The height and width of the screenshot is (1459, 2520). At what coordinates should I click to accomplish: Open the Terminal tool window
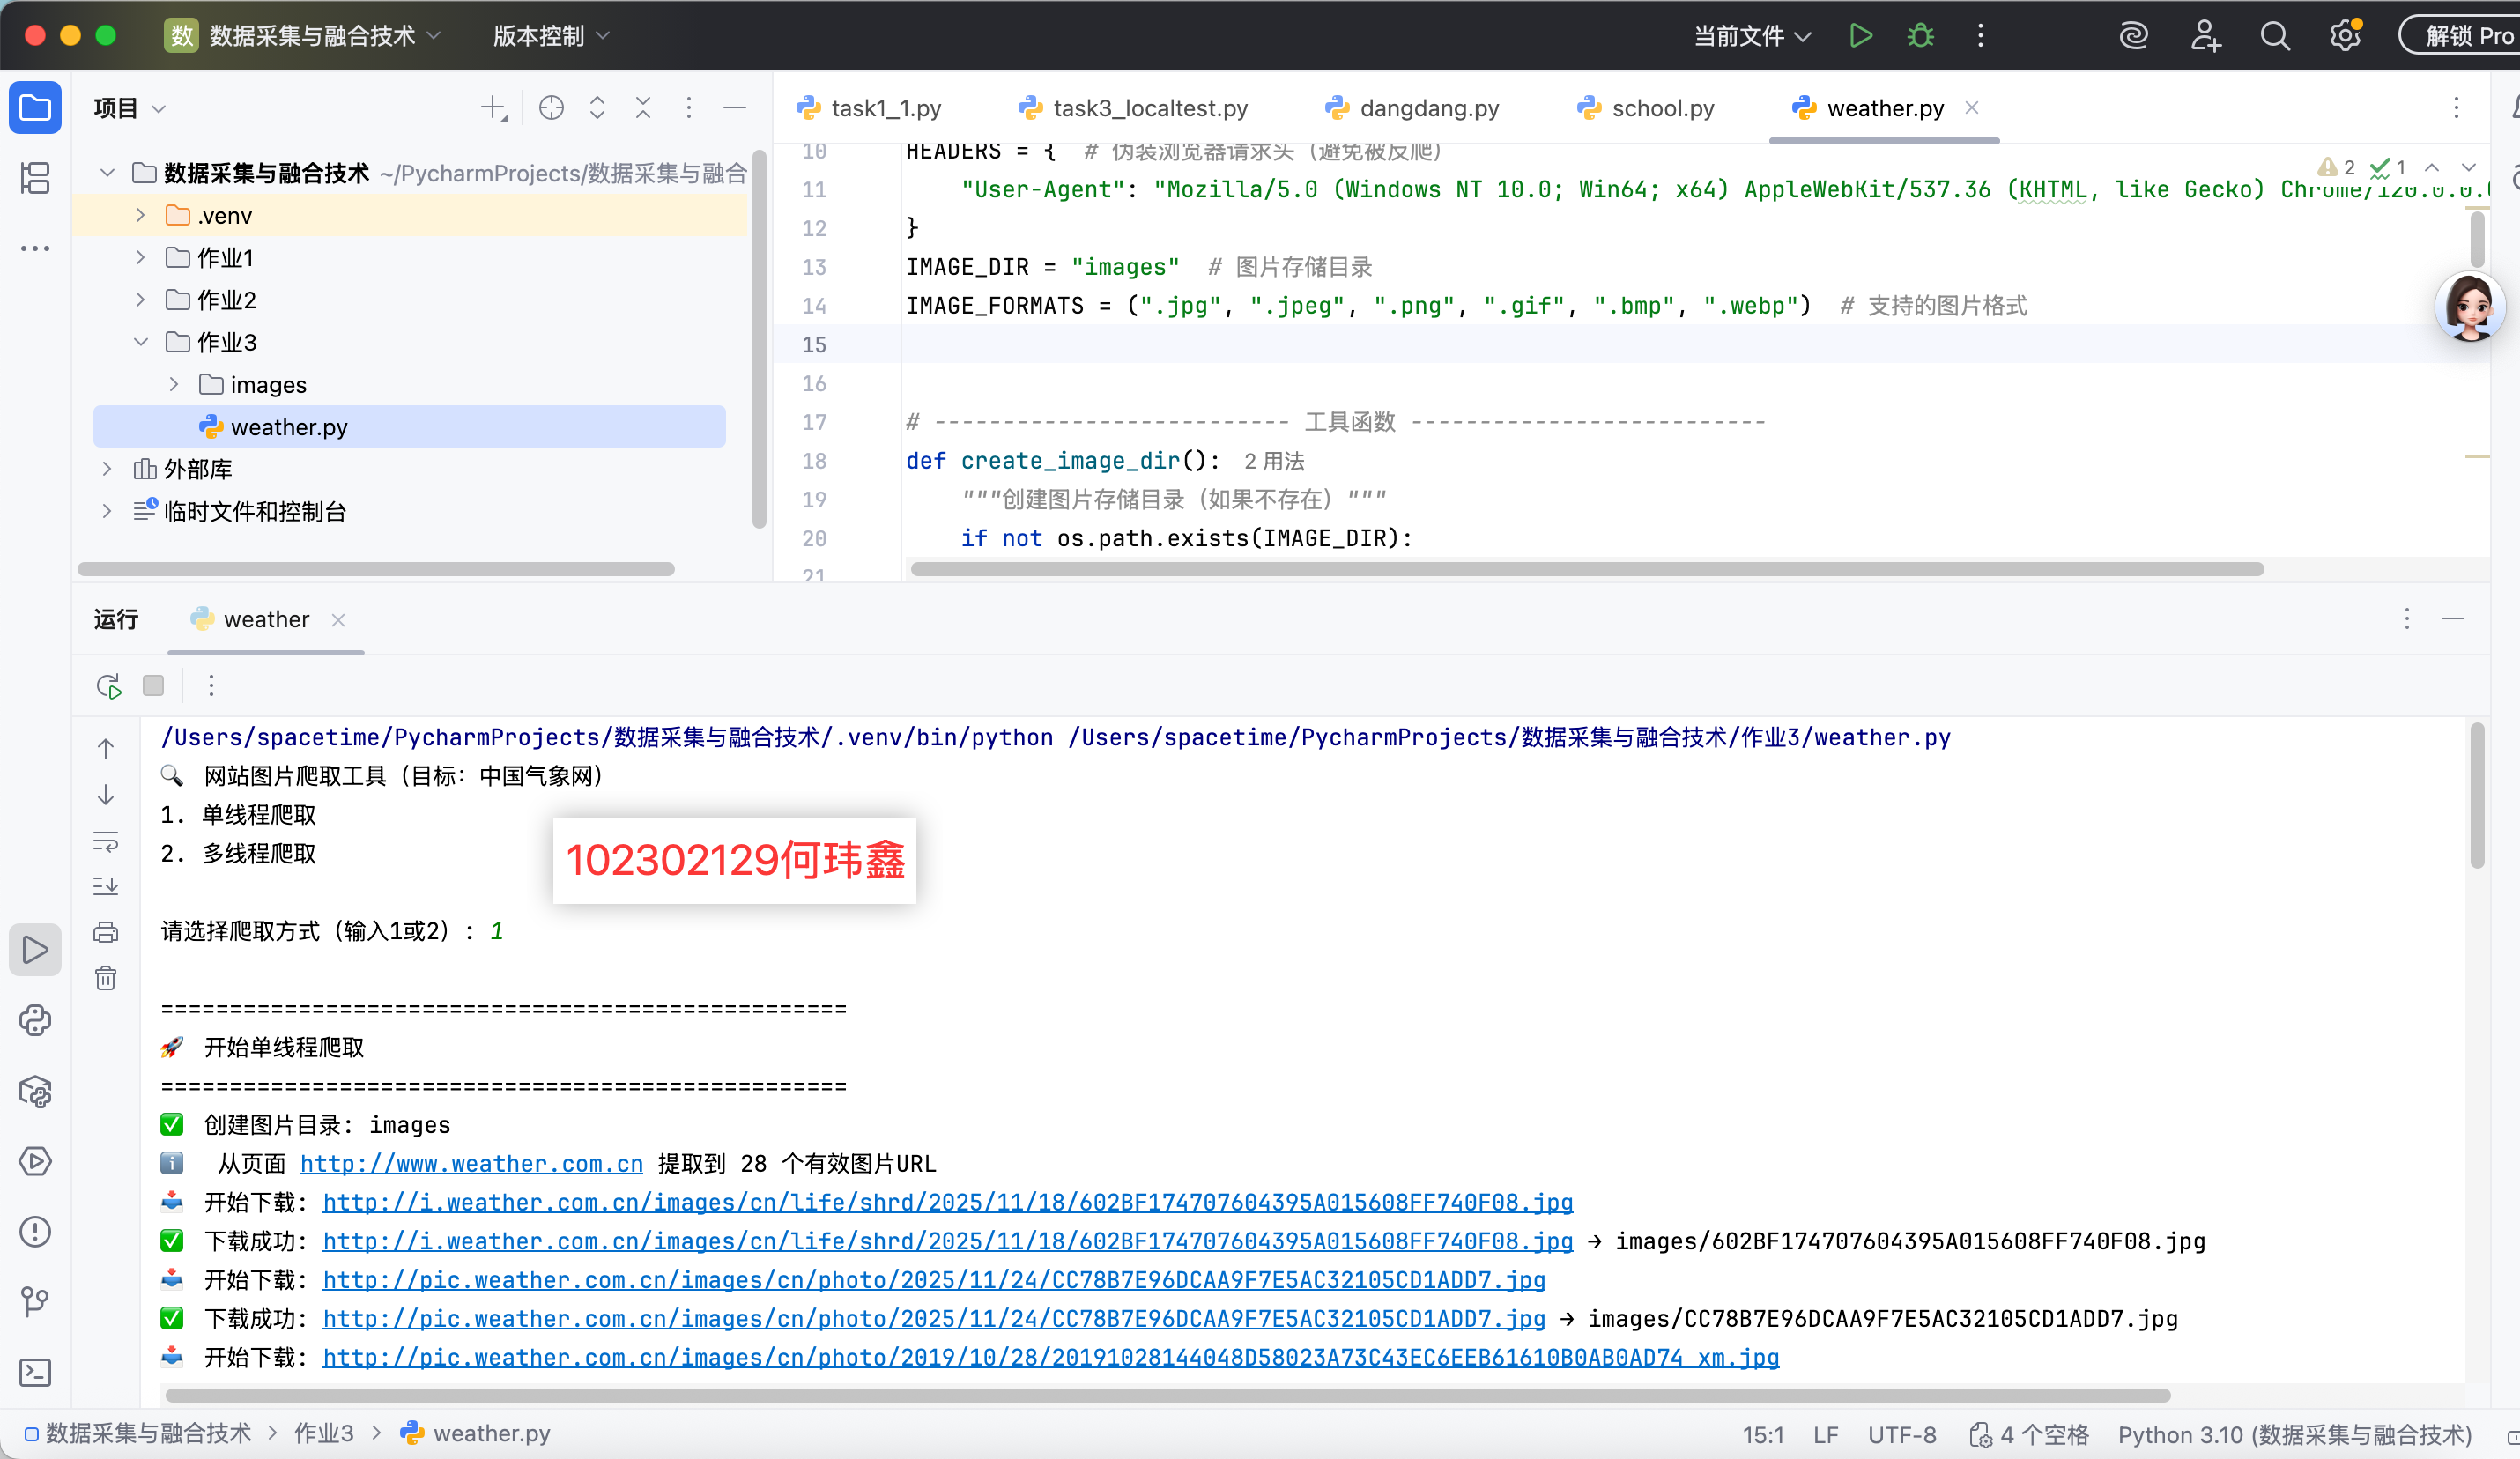click(x=35, y=1372)
